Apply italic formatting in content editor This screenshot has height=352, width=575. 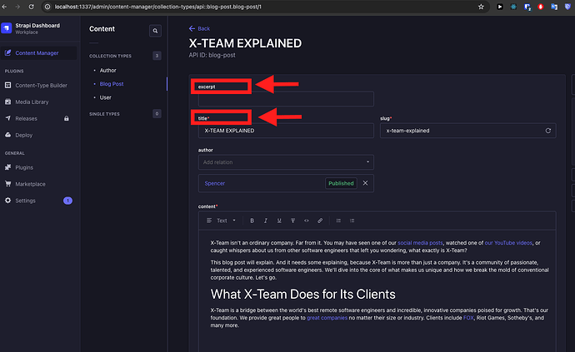click(265, 221)
